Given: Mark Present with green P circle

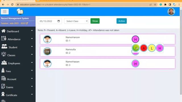Looking at the screenshot, I should pos(136,48).
